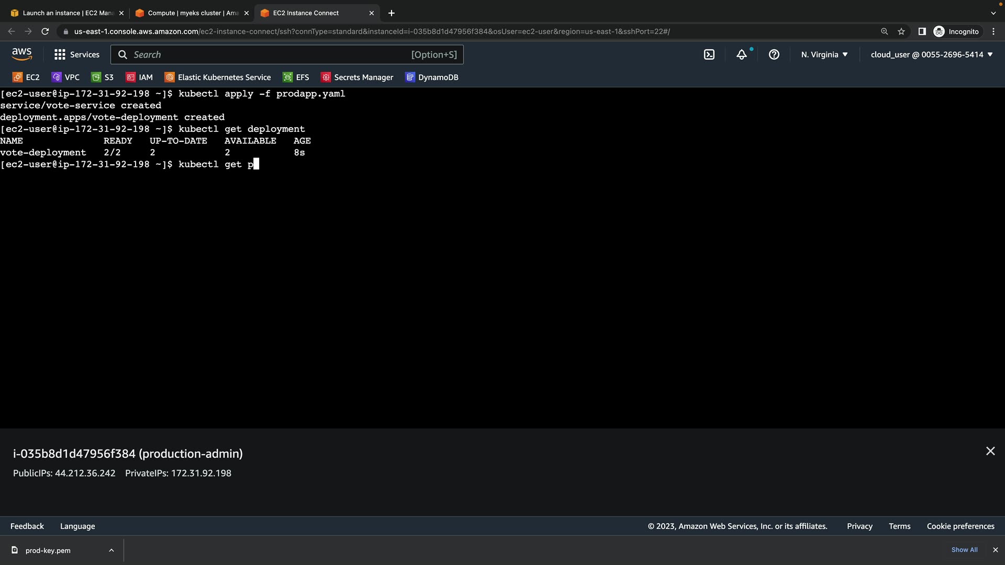Screen dimensions: 1005x565
Task: Expand prod-key.pem download options chevron
Action: coord(111,550)
